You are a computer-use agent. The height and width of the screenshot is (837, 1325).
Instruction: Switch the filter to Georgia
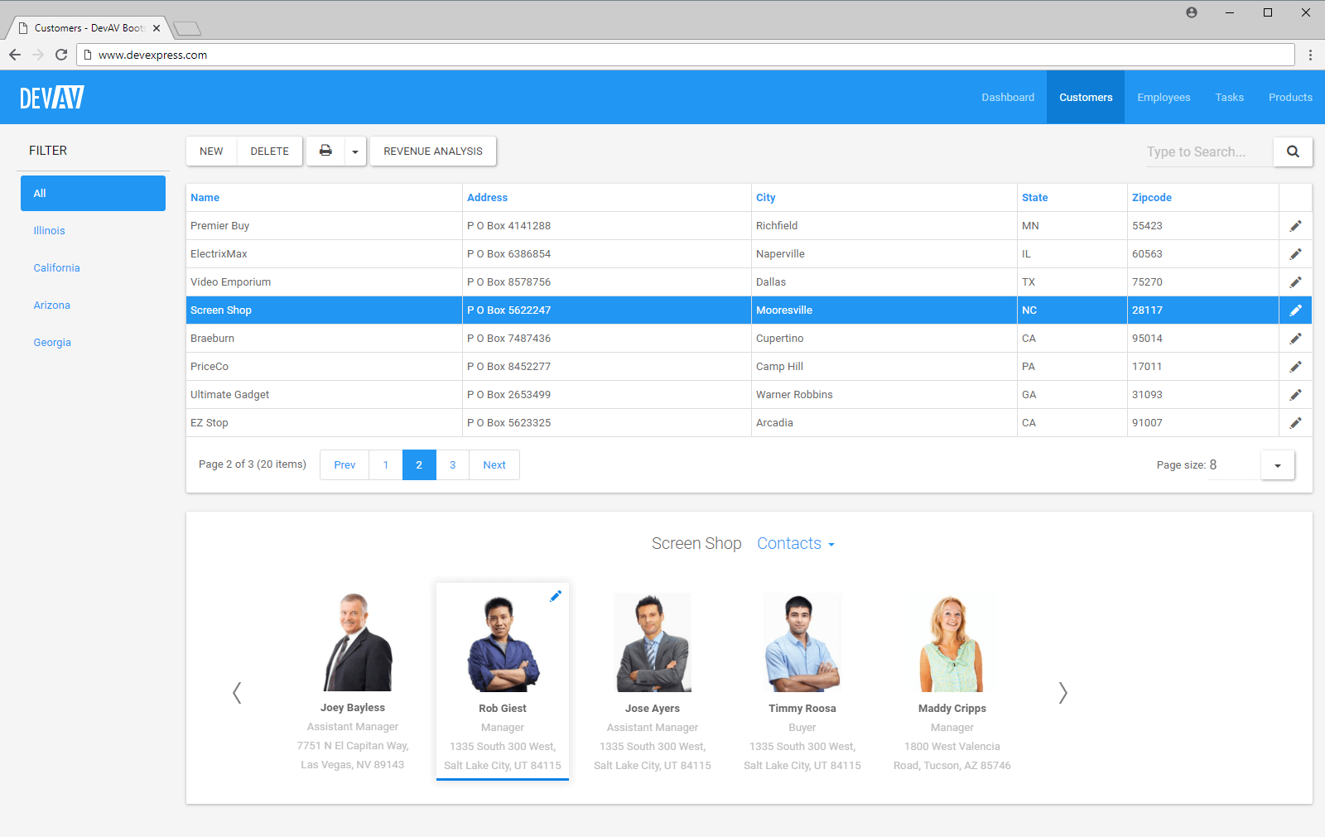(x=52, y=342)
